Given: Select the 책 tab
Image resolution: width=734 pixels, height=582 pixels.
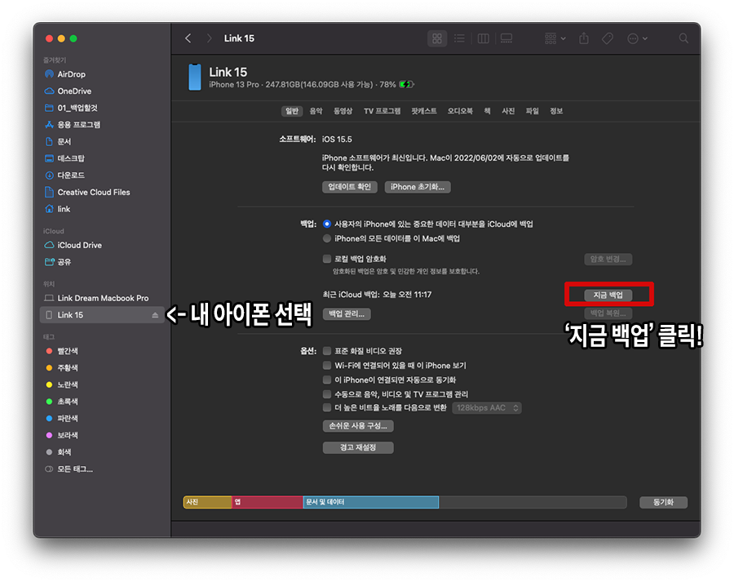Looking at the screenshot, I should (x=488, y=111).
